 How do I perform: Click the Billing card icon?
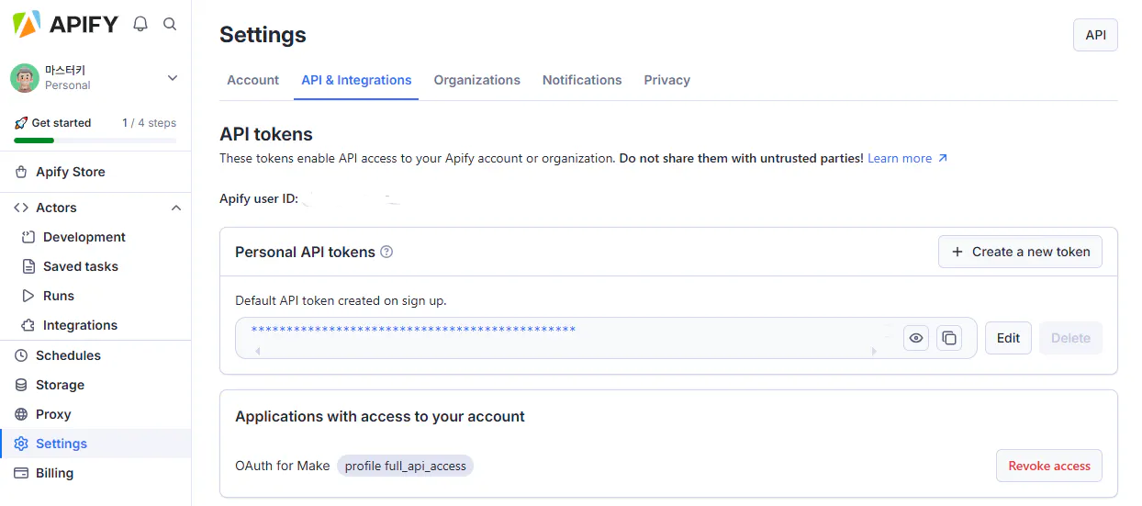tap(21, 473)
